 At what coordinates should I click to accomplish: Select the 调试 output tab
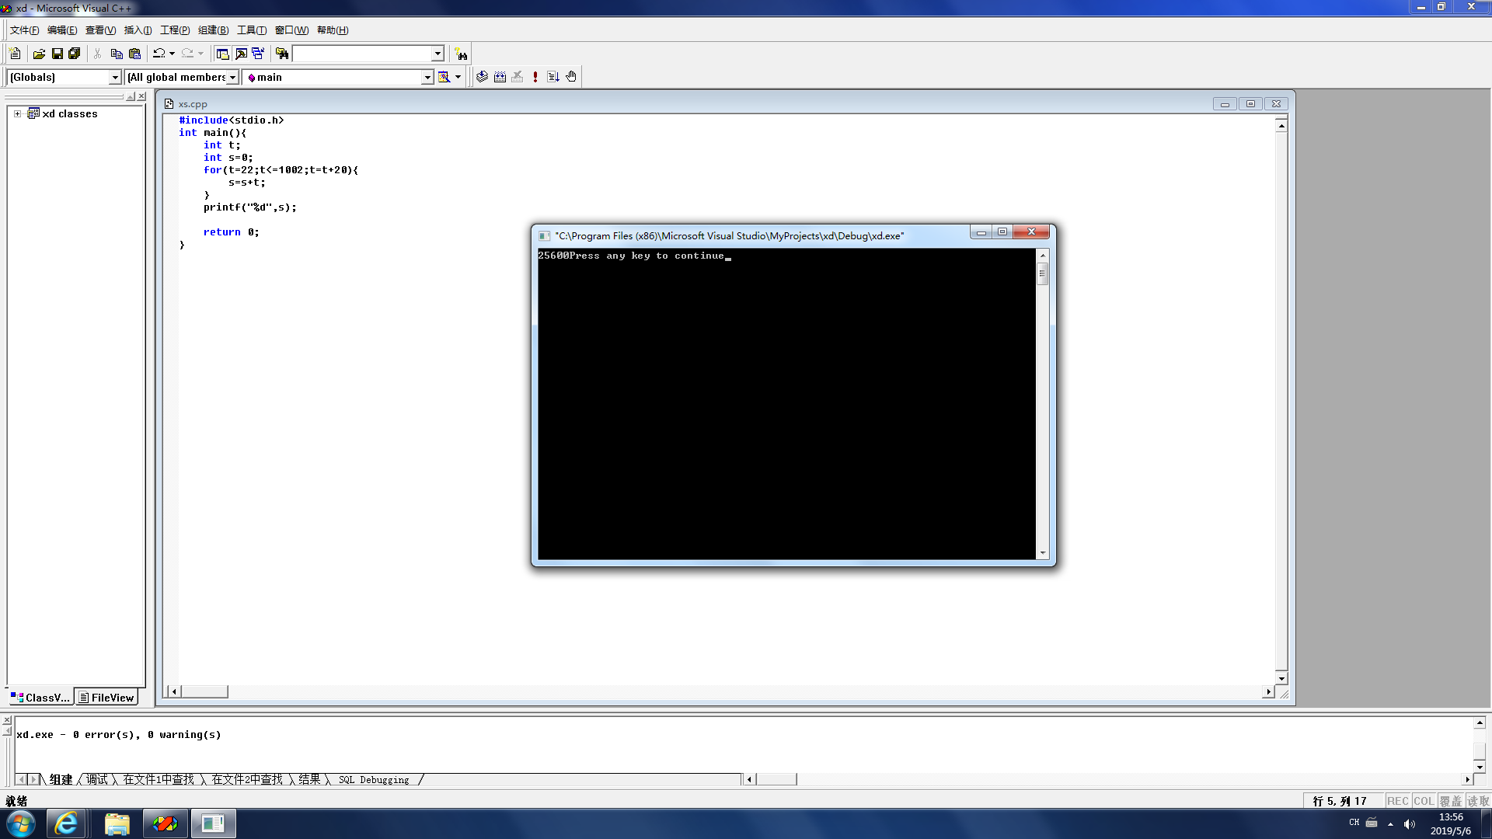[x=97, y=779]
